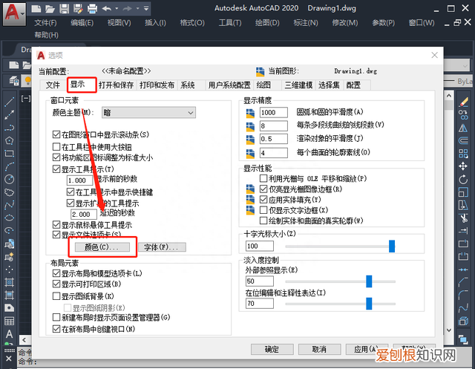The height and width of the screenshot is (369, 475).
Task: Open the redo history dropdown arrow
Action: coord(137,8)
